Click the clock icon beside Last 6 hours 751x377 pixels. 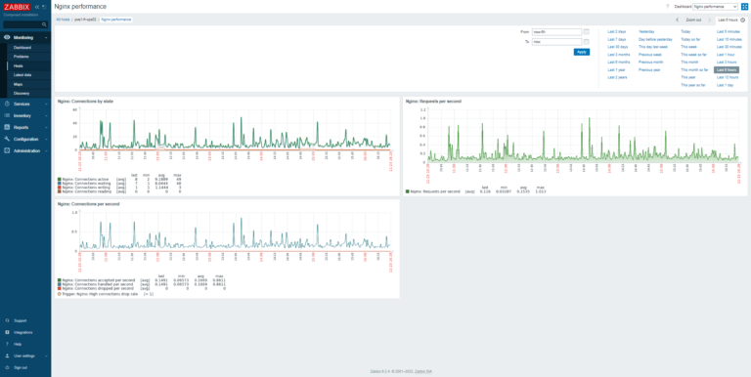pyautogui.click(x=742, y=21)
